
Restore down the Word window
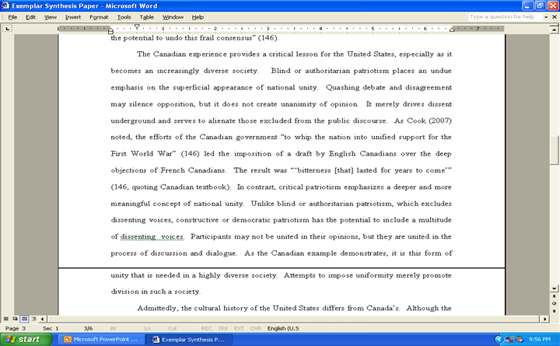(x=540, y=5)
